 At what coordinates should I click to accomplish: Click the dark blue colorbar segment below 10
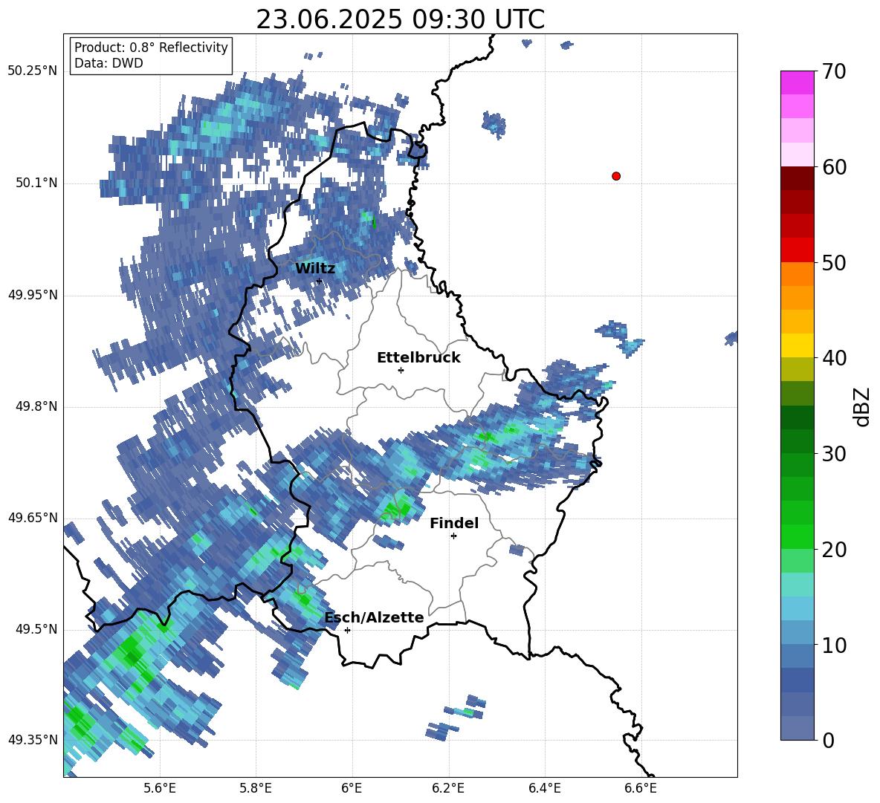pos(797,680)
